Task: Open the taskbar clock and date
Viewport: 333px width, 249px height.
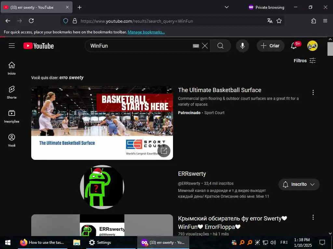Action: (x=303, y=243)
